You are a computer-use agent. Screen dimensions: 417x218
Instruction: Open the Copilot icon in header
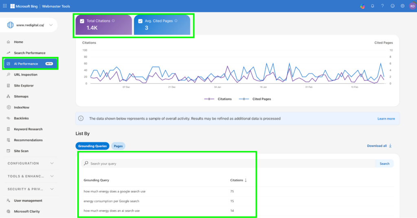362,6
